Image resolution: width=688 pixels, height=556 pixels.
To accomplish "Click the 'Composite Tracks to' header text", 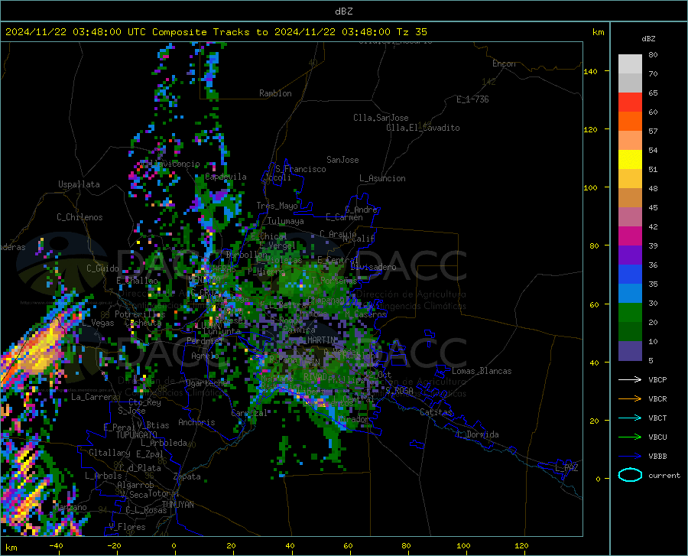I will click(209, 32).
